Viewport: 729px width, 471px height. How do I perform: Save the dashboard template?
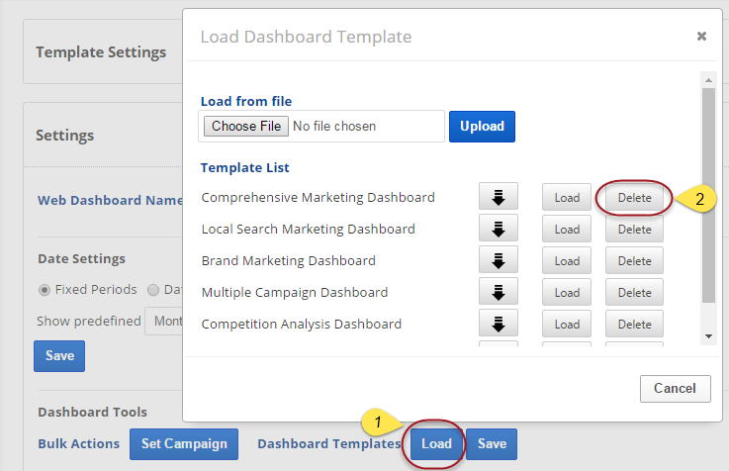click(492, 443)
